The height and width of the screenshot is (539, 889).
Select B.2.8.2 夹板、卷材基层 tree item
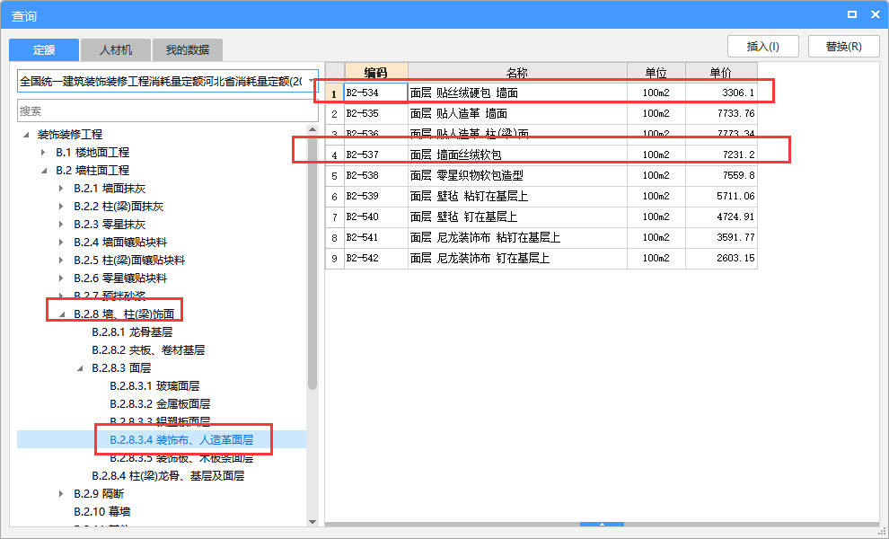coord(148,350)
